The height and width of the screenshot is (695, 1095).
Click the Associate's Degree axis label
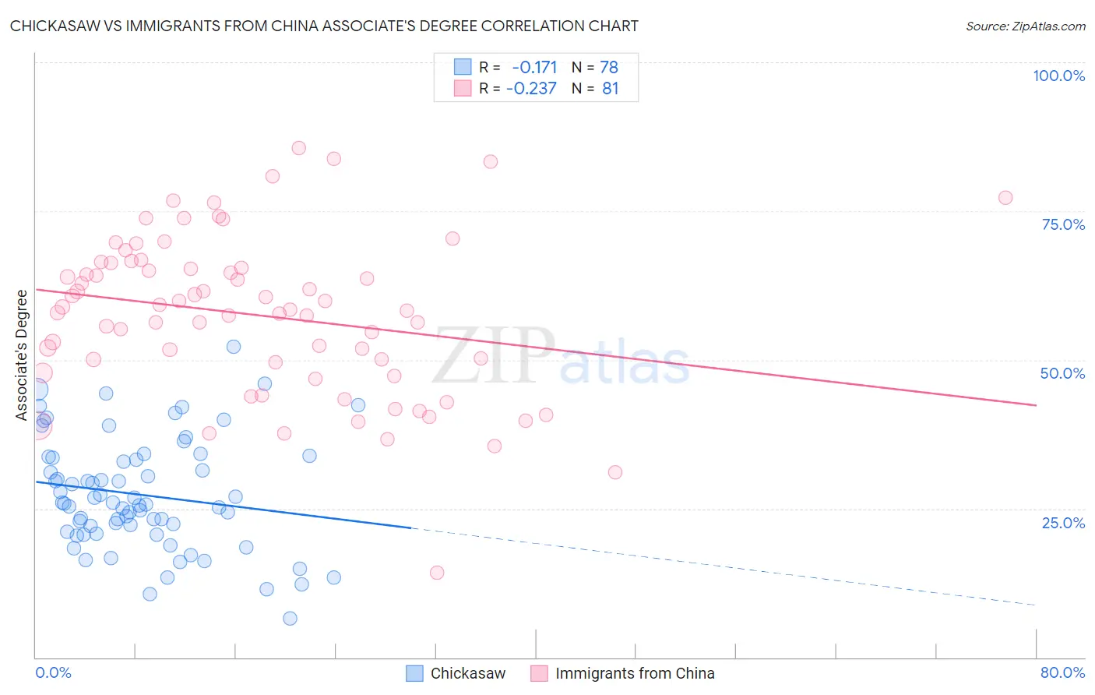point(22,355)
